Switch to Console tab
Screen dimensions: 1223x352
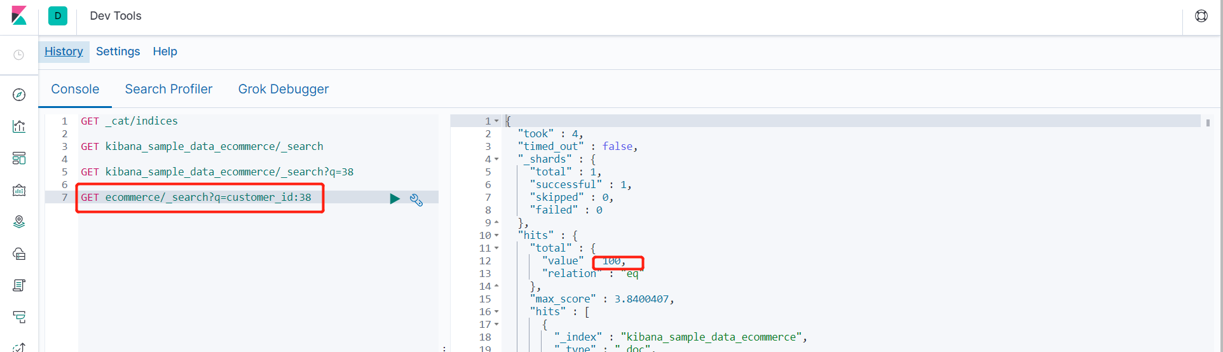tap(75, 89)
